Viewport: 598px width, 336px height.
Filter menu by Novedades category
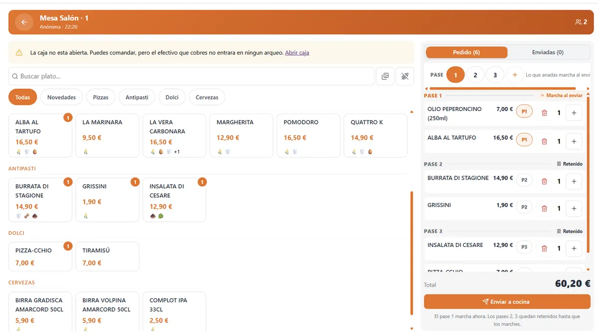(61, 98)
